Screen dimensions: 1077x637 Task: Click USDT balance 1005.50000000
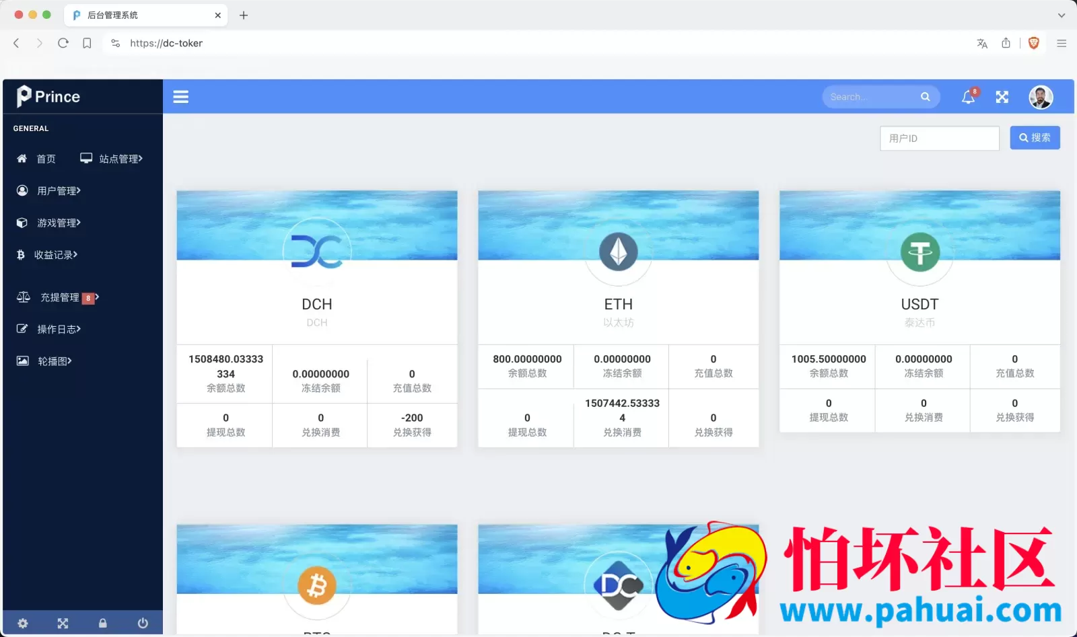[829, 359]
